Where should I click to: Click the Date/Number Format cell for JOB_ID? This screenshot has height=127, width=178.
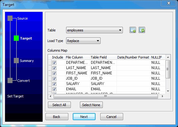133,78
